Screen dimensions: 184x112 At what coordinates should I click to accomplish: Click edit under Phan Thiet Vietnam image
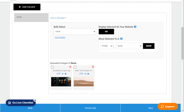[x=81, y=74]
